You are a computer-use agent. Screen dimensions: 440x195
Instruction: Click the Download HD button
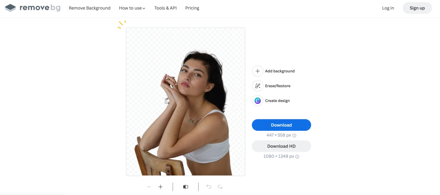(x=281, y=146)
